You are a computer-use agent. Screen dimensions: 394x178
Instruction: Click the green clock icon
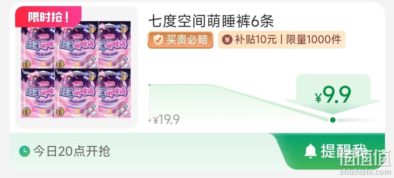pos(25,151)
